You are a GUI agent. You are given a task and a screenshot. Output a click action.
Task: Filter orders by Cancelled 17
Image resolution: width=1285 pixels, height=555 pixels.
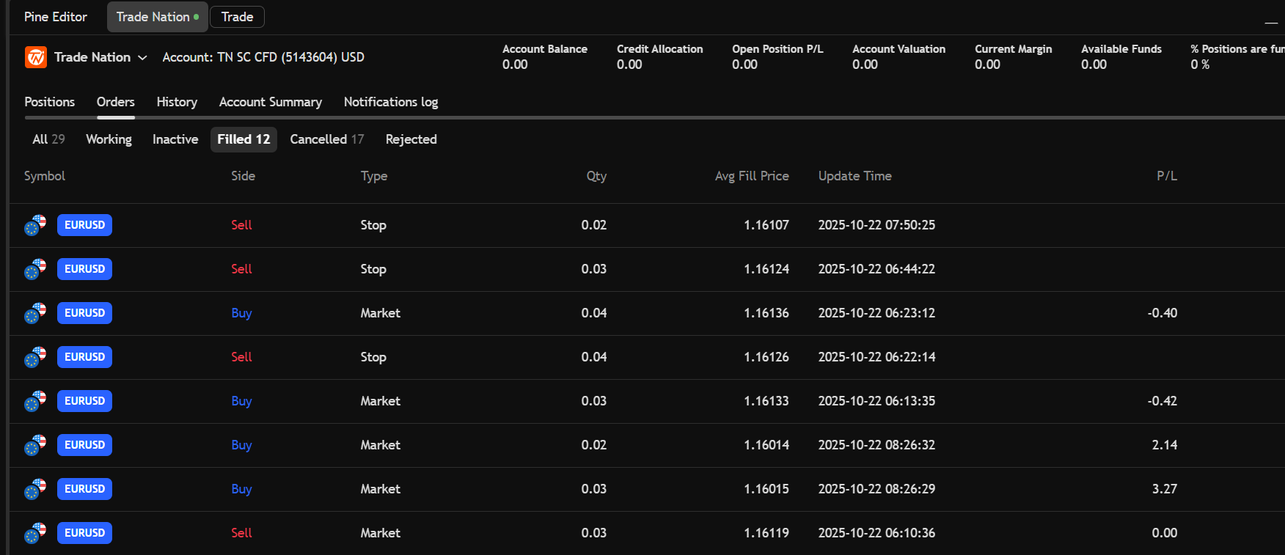point(326,139)
